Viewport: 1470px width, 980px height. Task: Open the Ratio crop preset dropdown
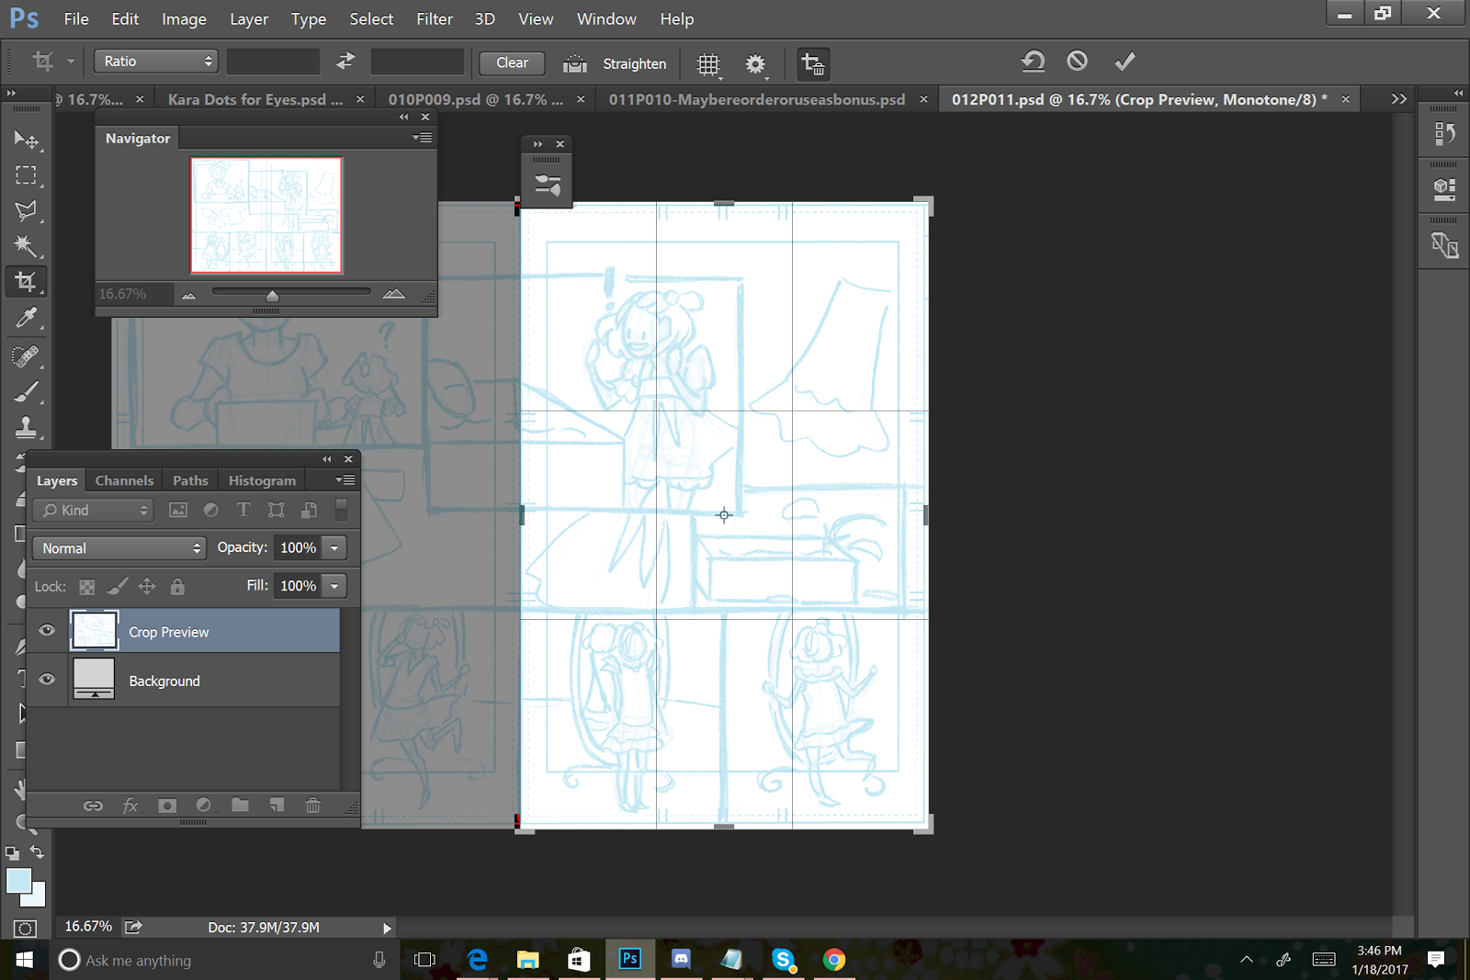tap(156, 62)
